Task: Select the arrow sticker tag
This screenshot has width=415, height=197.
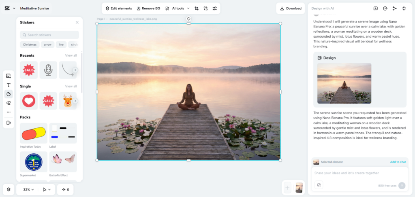Action: coord(48,44)
